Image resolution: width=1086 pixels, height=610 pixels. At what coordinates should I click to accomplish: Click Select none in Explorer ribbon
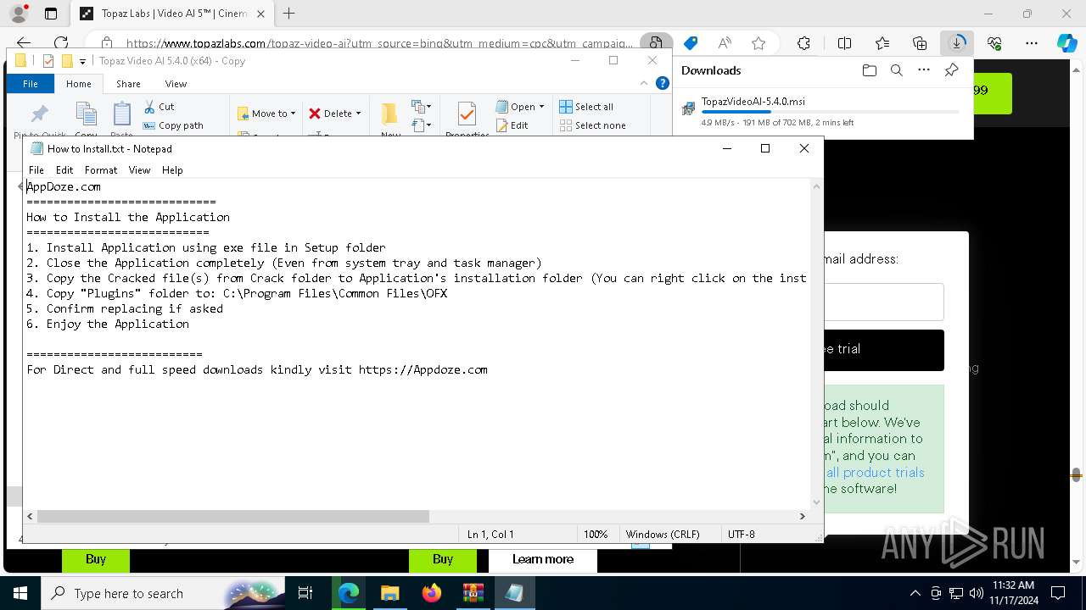(x=592, y=125)
